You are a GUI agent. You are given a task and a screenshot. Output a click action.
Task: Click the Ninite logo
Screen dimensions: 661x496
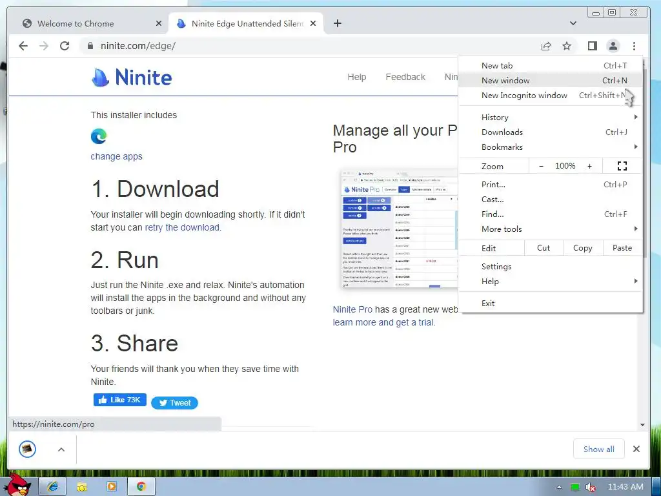(x=132, y=77)
